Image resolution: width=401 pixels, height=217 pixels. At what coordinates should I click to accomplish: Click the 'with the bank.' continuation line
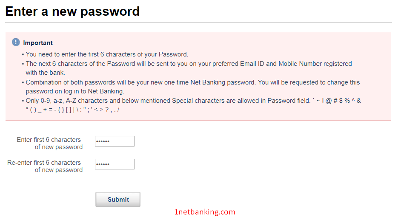point(45,73)
